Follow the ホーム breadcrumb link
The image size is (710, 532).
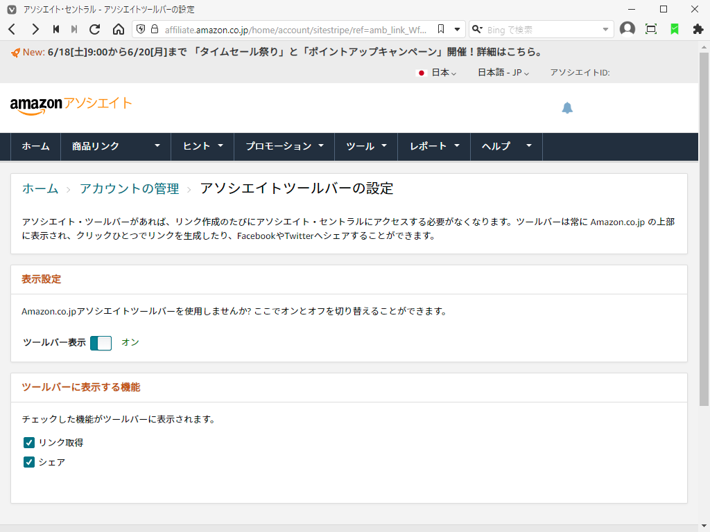40,188
